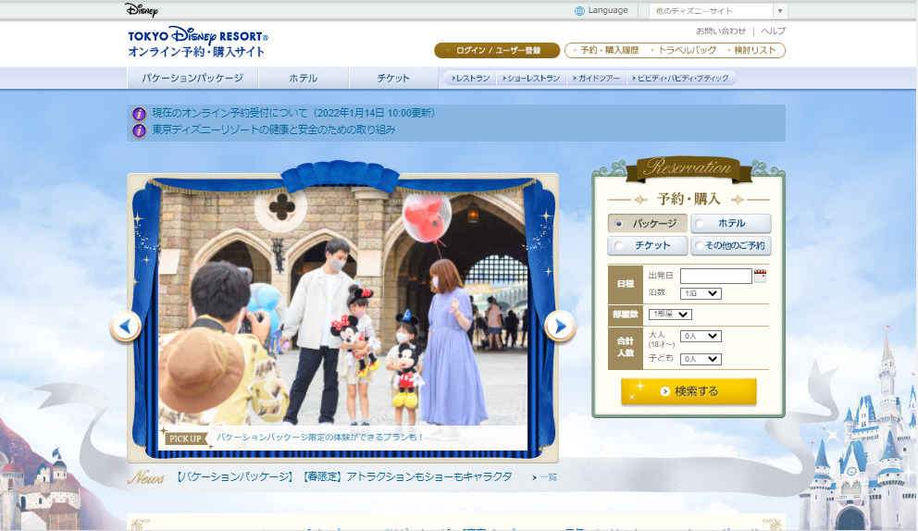The image size is (918, 531).
Task: Open the チケット navigation tab
Action: (x=393, y=78)
